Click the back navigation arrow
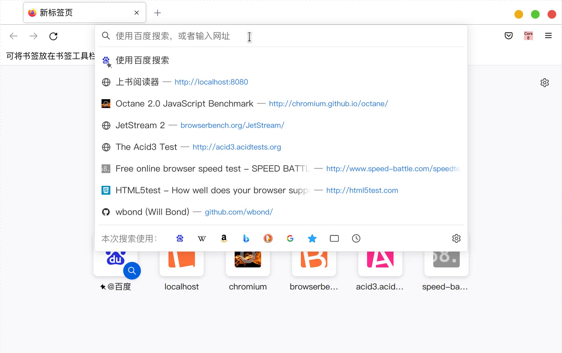This screenshot has height=353, width=562. tap(14, 36)
